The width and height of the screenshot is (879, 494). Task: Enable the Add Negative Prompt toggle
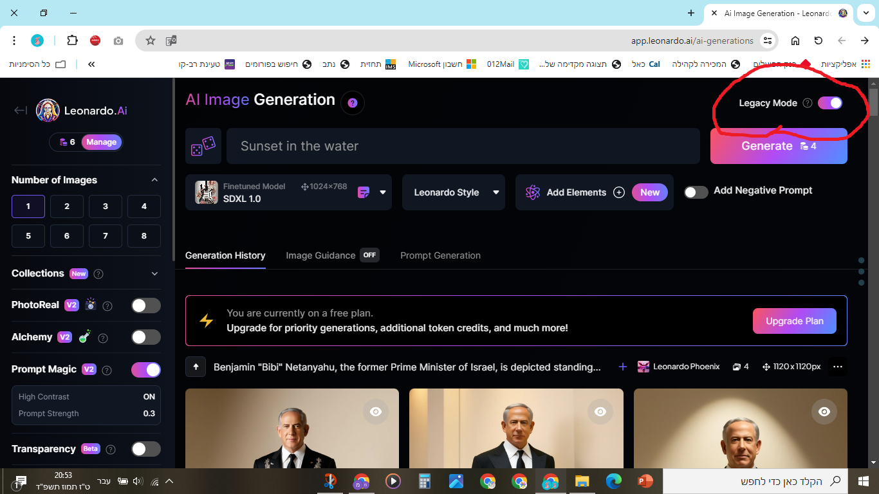[696, 192]
